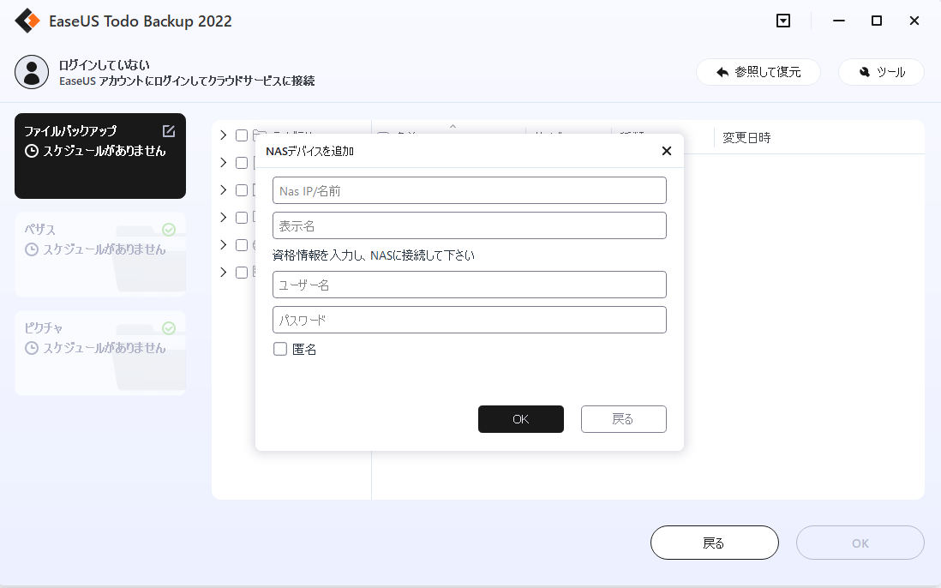Click the EaseUS logo in the title bar
Screen dimensions: 941x588
[x=27, y=21]
